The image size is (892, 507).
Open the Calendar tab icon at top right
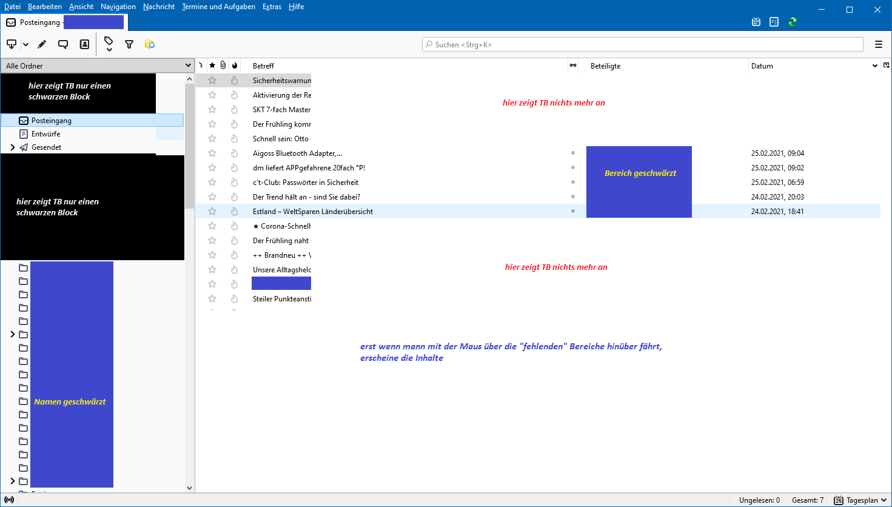[756, 22]
